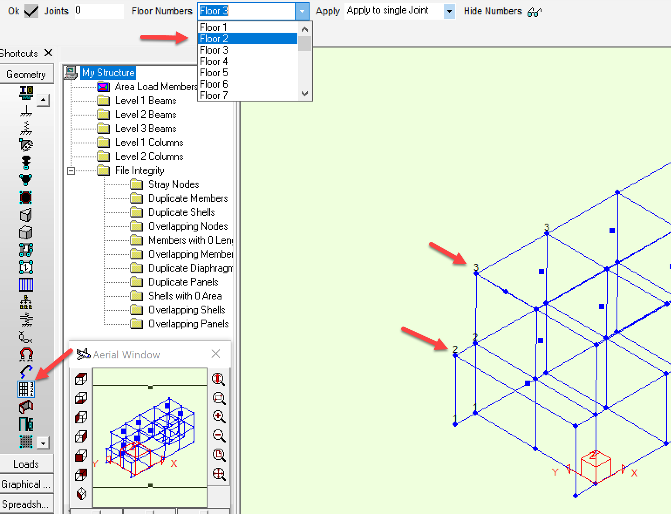Click the spring support icon in Geometry toolbar
Viewport: 671px width, 514px height.
tap(26, 128)
